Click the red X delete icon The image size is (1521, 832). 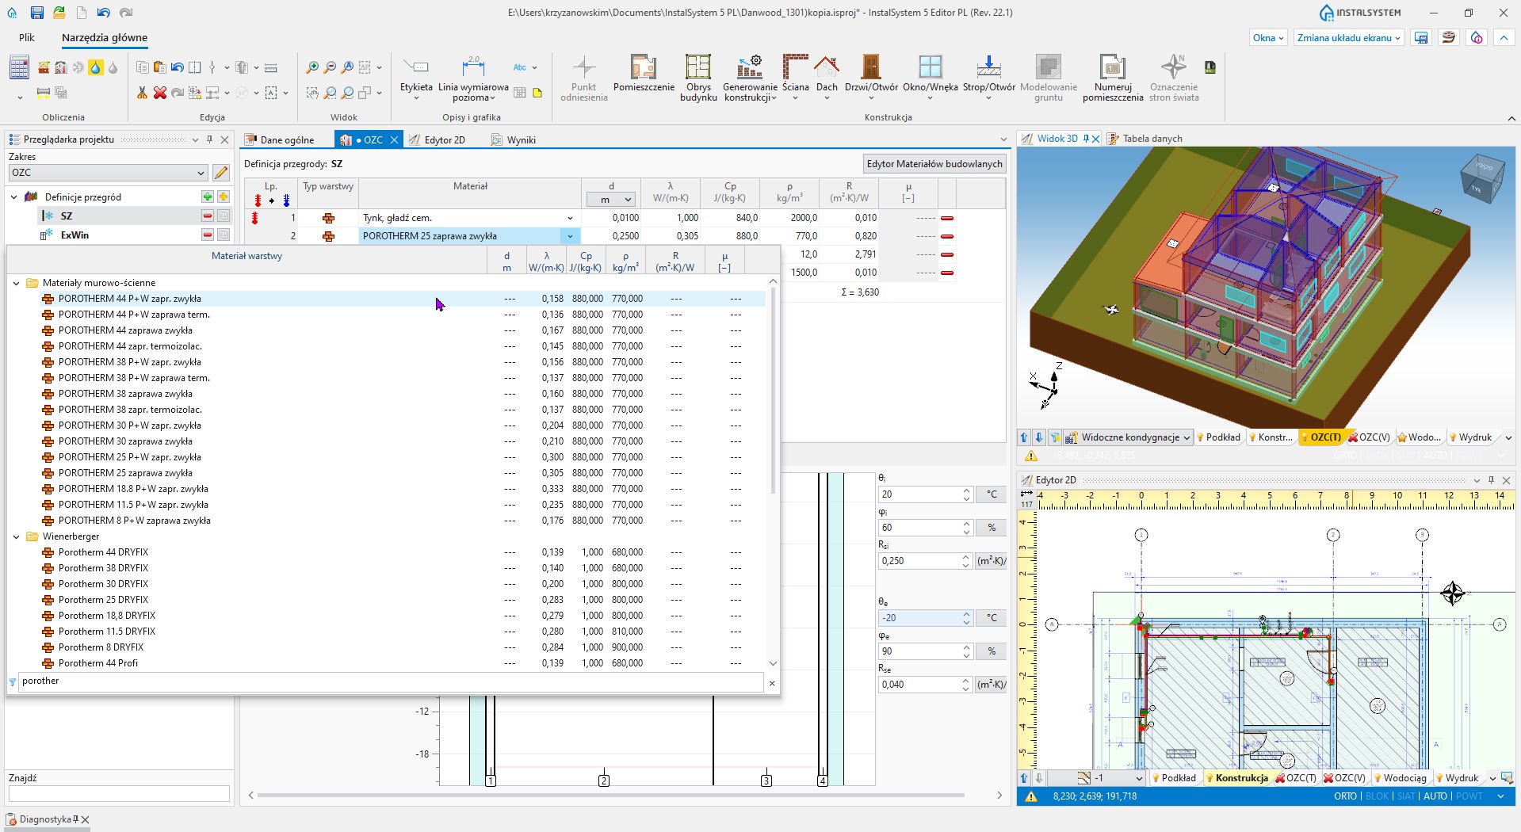point(160,93)
